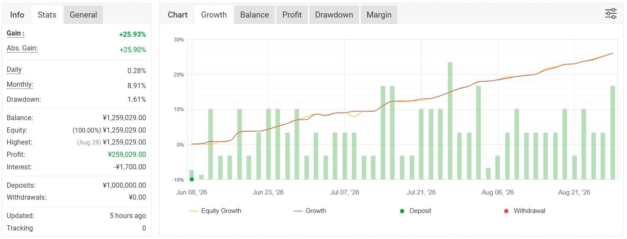This screenshot has width=627, height=239.
Task: Click the -10% y-axis label
Action: click(x=178, y=180)
